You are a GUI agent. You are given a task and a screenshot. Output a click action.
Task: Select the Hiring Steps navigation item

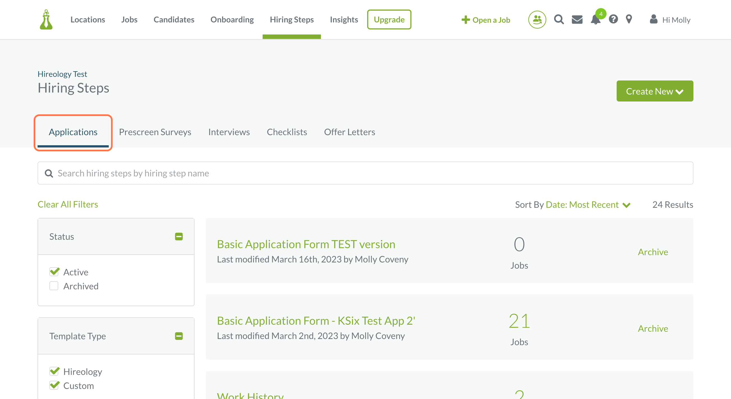coord(292,20)
